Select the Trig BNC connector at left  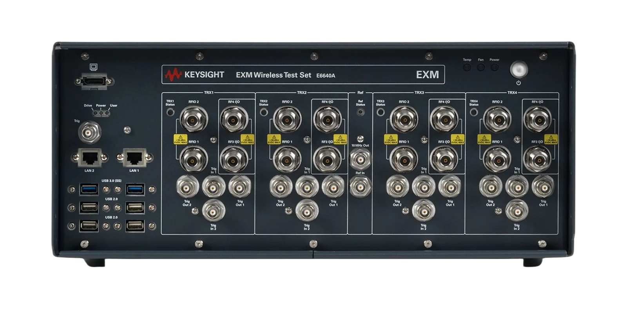pos(89,133)
